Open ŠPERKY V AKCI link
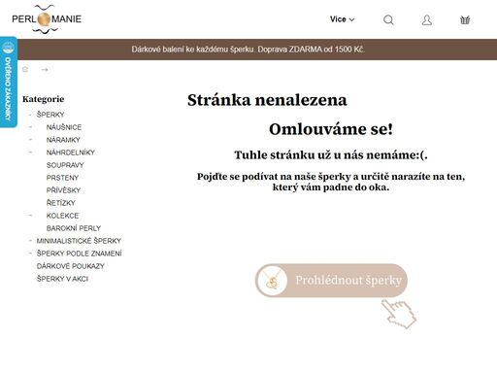This screenshot has width=497, height=373. coord(62,279)
